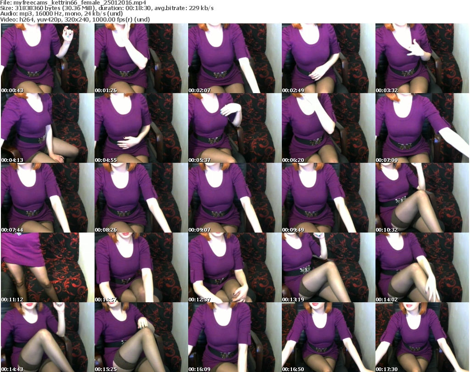Viewport: 470px width, 372px height.
Task: Pick the frame timestamped 00:05:37
Action: pyautogui.click(x=235, y=128)
